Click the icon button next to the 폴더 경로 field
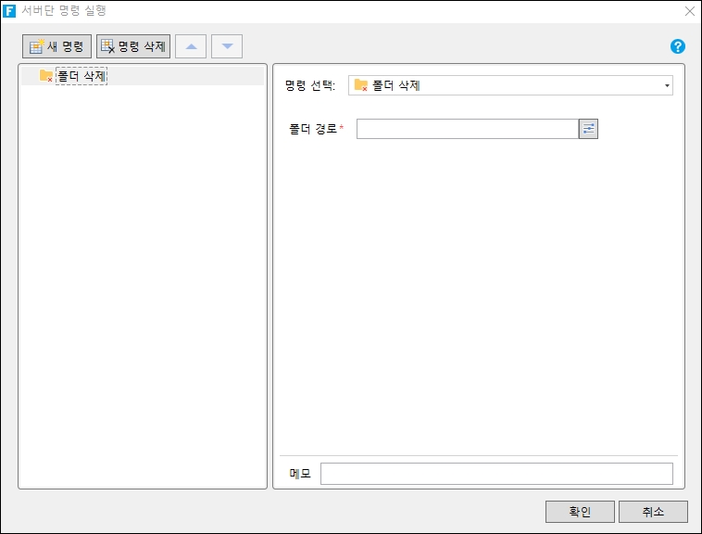Image resolution: width=702 pixels, height=534 pixels. click(x=588, y=129)
